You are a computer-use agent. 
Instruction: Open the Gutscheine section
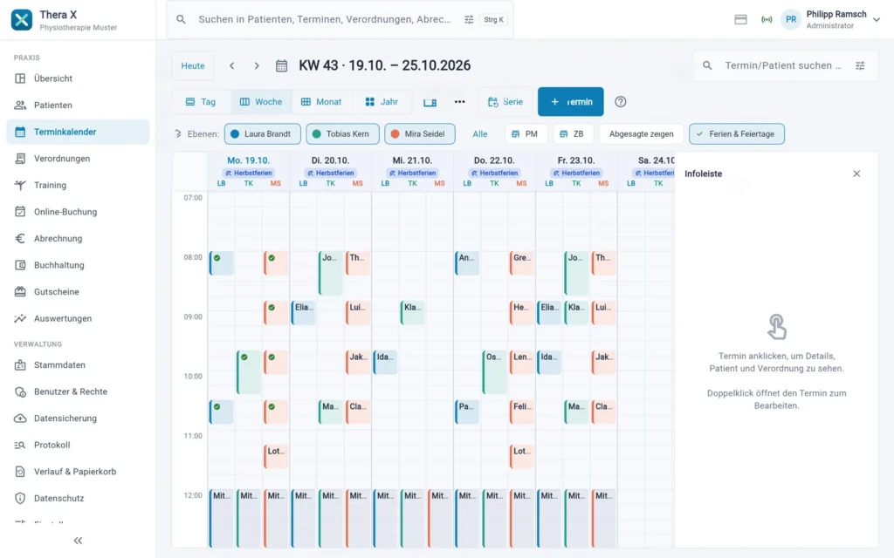click(78, 291)
